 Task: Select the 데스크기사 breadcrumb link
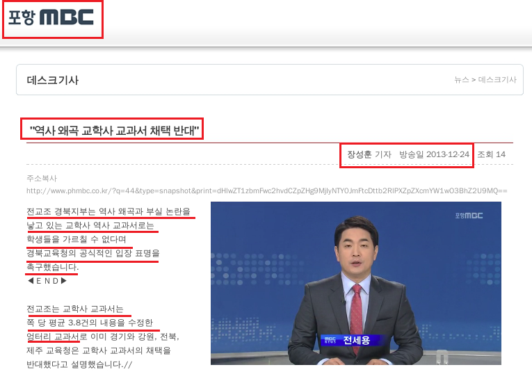497,80
